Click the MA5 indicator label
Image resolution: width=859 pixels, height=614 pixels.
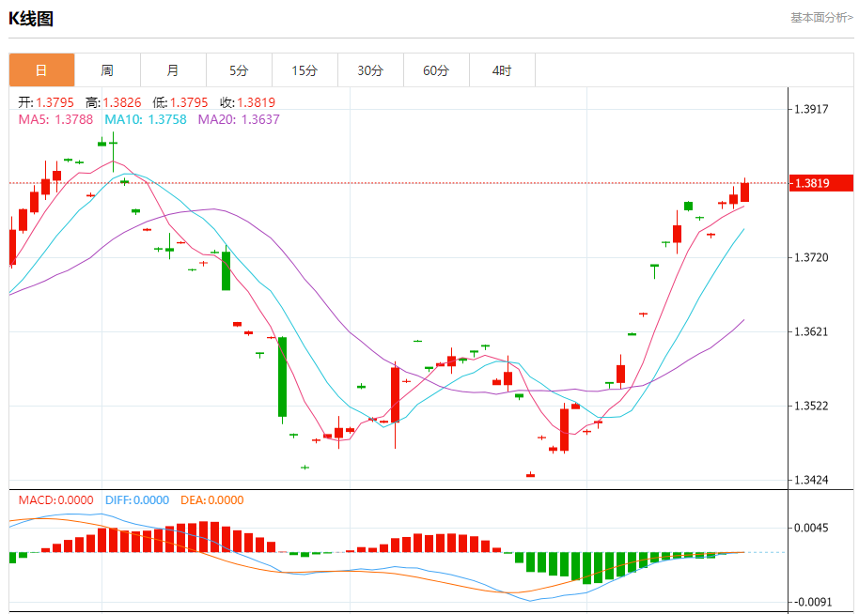[x=55, y=119]
